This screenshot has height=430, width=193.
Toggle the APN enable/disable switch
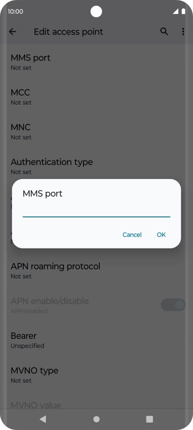173,305
